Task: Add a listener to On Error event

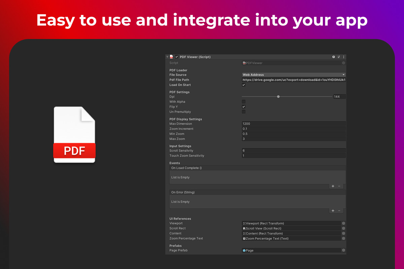Action: [x=333, y=210]
